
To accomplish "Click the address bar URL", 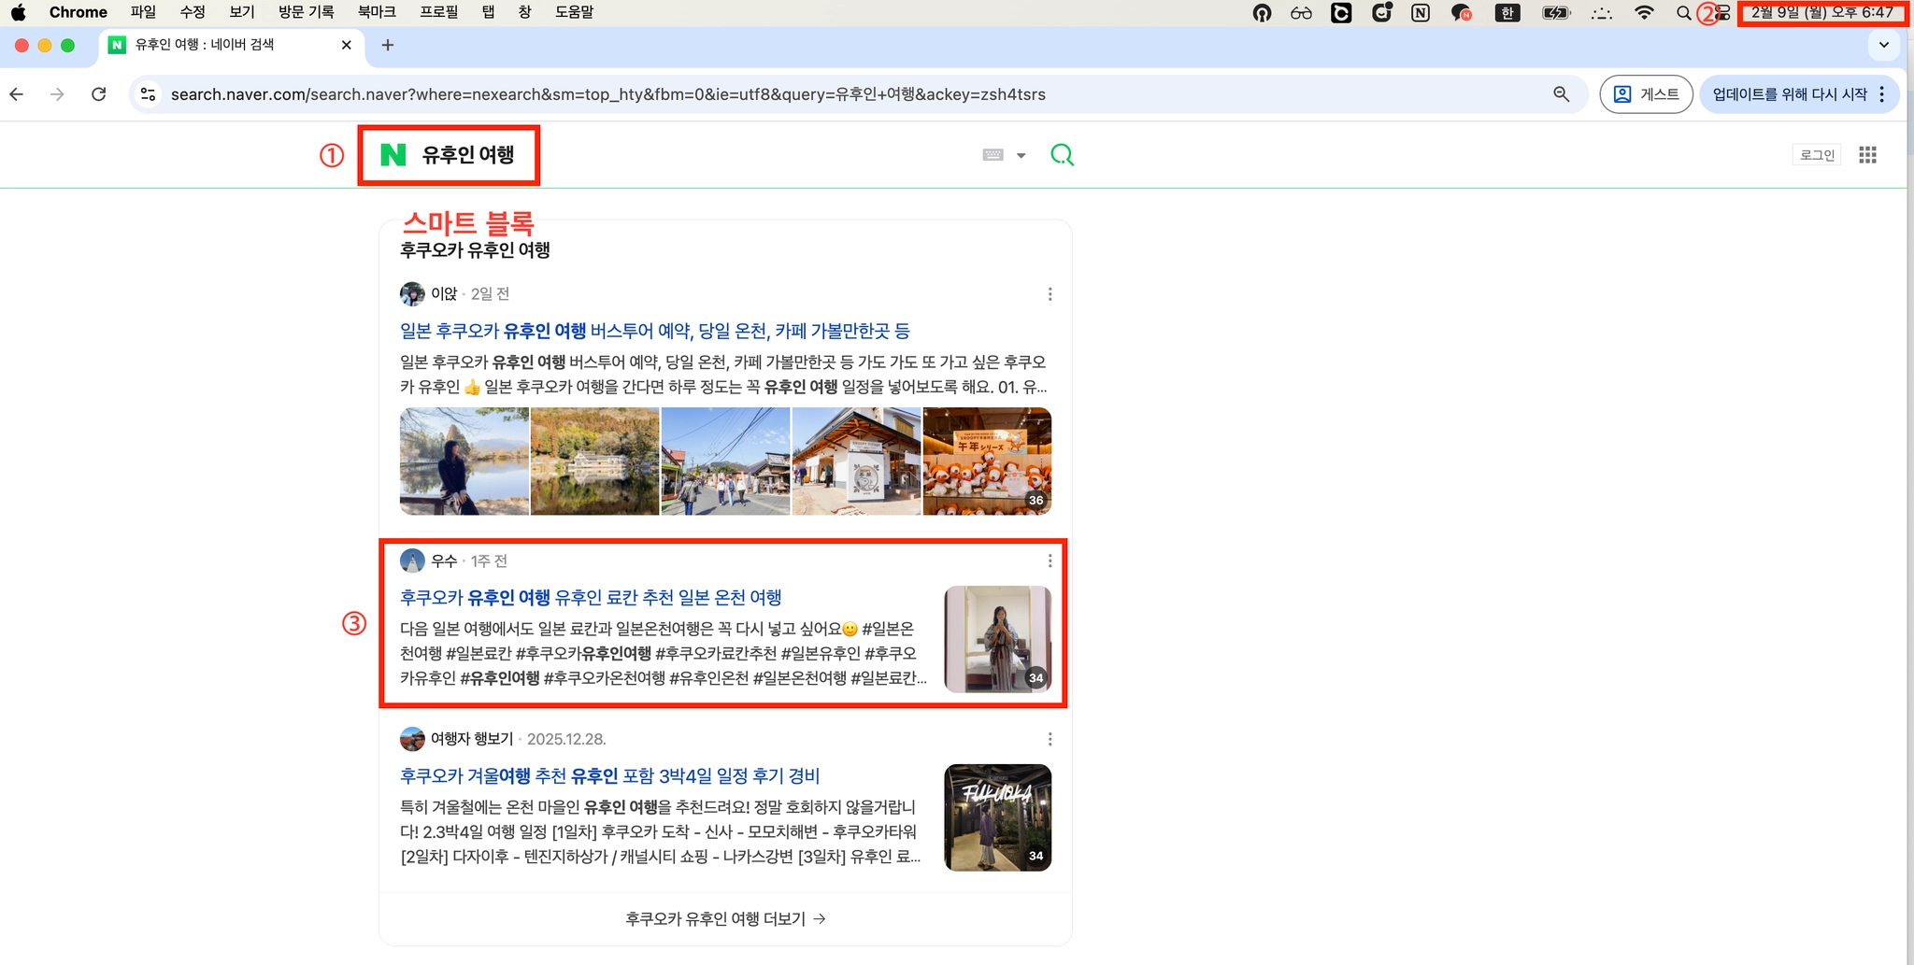I will point(607,94).
